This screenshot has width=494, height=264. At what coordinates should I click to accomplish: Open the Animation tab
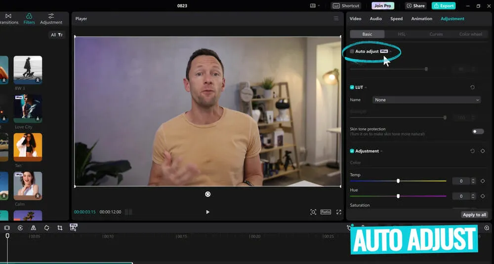[421, 19]
